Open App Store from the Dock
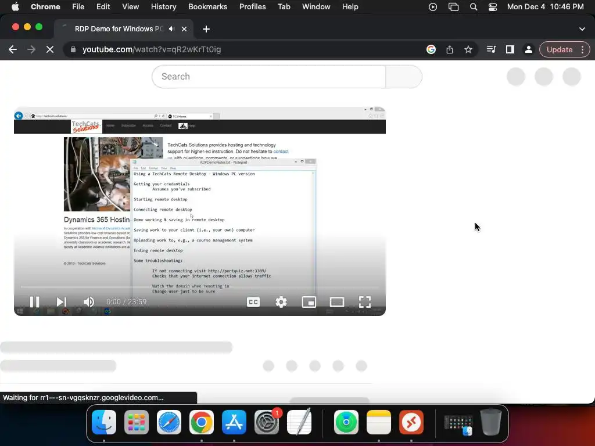This screenshot has height=446, width=595. 234,422
